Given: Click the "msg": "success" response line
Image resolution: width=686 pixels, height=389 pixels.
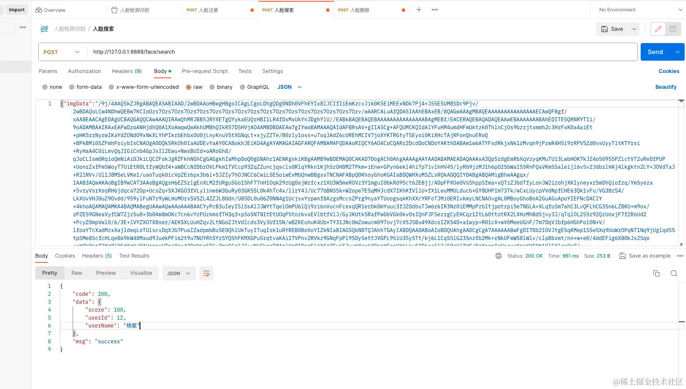Looking at the screenshot, I should tap(98, 342).
